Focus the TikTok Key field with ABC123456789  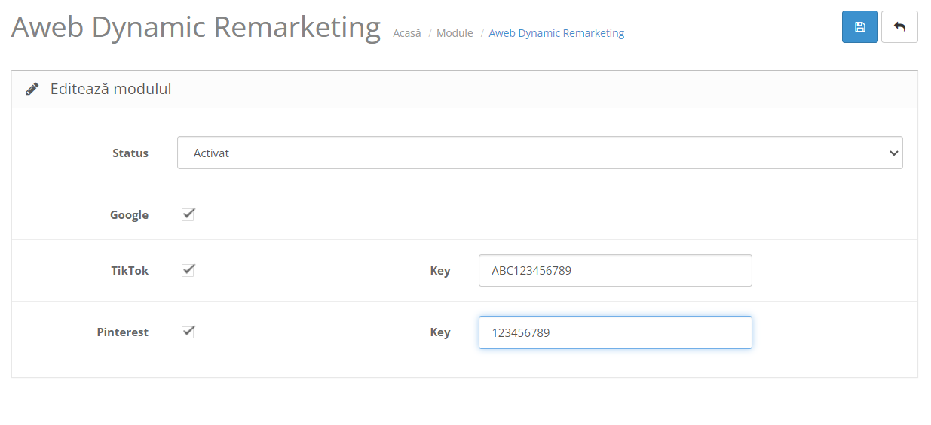614,271
